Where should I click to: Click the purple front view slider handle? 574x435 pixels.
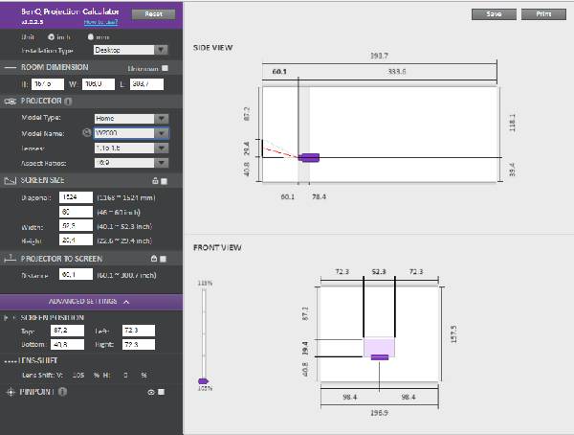[x=203, y=381]
